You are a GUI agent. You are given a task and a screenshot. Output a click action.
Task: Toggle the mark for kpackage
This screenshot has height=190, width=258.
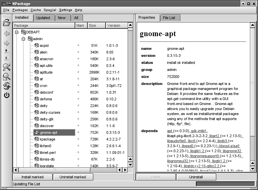[x=78, y=139]
